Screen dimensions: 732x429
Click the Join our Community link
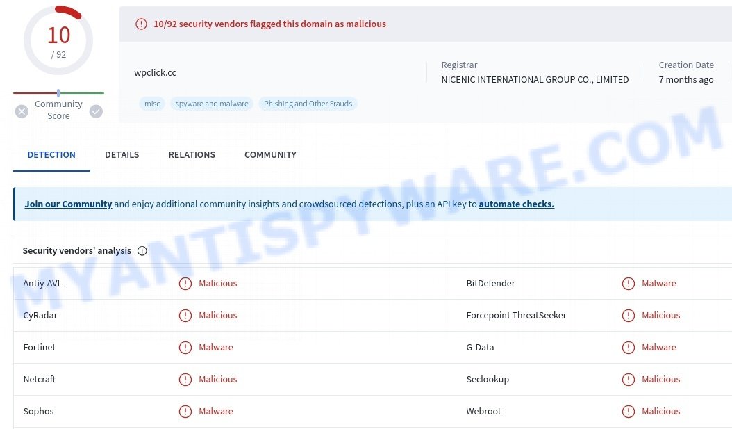[68, 204]
